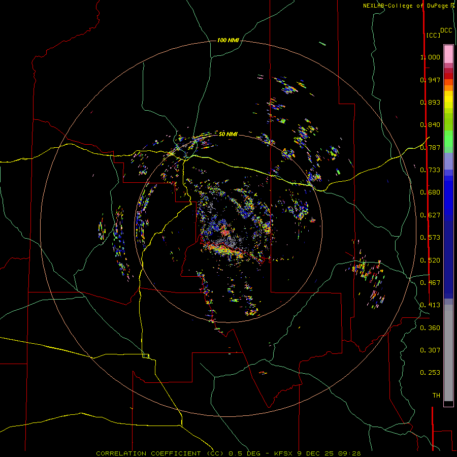Click the 50 NMI range ring label
This screenshot has width=457, height=457.
pyautogui.click(x=228, y=134)
